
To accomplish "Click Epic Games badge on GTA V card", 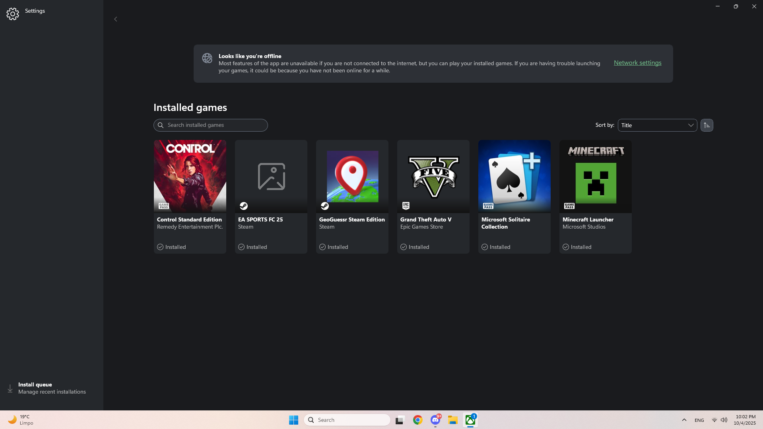I will [x=406, y=206].
